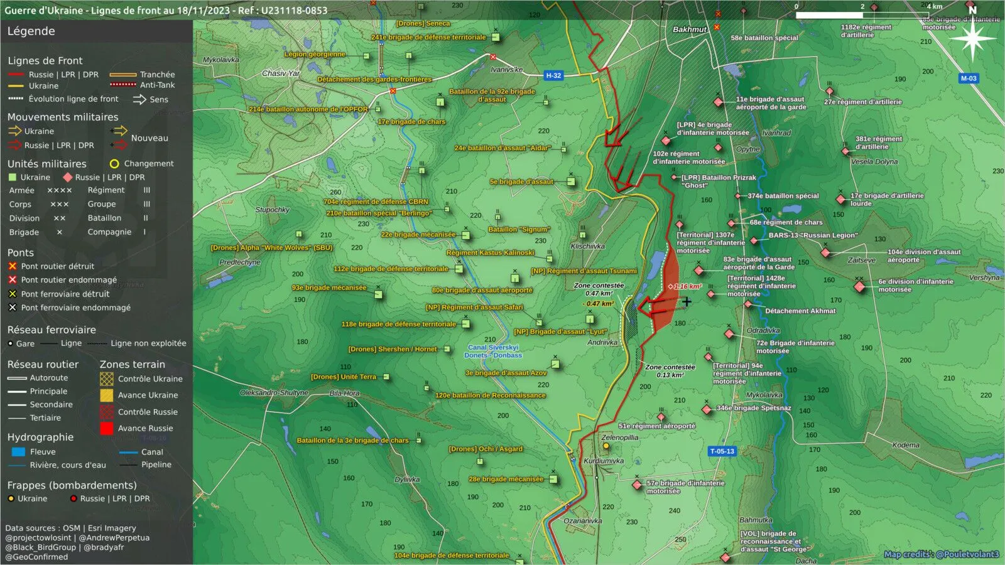This screenshot has width=1005, height=565.
Task: Click the red diamond of 57e brigade d'infanterie
Action: [x=638, y=485]
